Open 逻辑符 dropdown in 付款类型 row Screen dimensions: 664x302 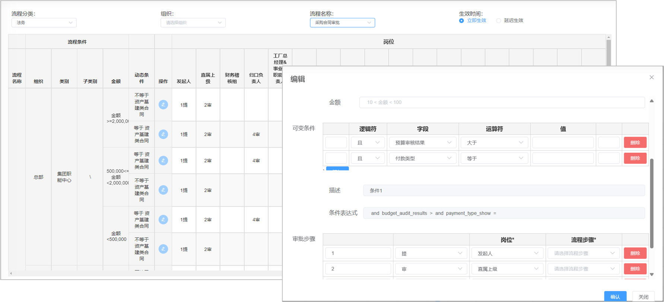(368, 158)
